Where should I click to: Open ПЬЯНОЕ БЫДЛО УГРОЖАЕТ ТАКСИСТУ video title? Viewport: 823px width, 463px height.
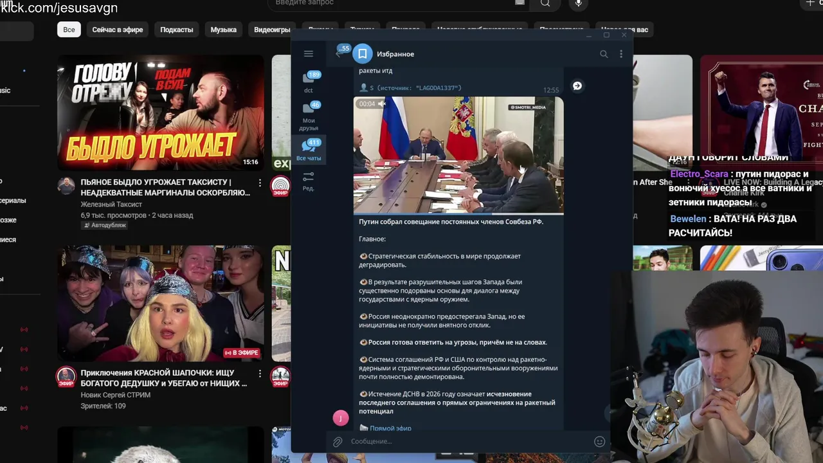point(165,187)
